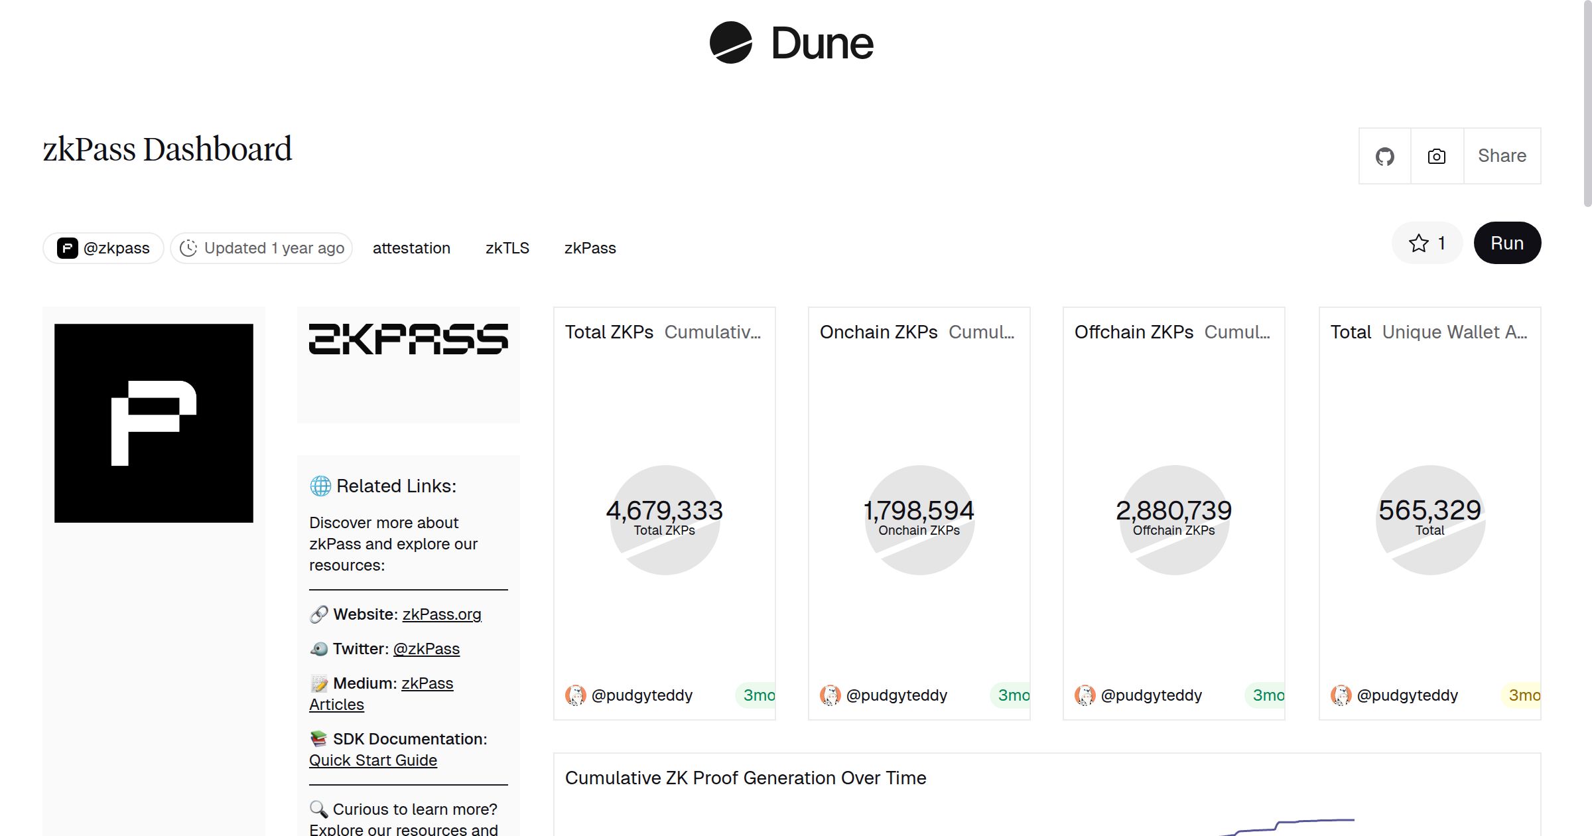The image size is (1592, 836).
Task: Select the zkTLS tag
Action: 507,247
